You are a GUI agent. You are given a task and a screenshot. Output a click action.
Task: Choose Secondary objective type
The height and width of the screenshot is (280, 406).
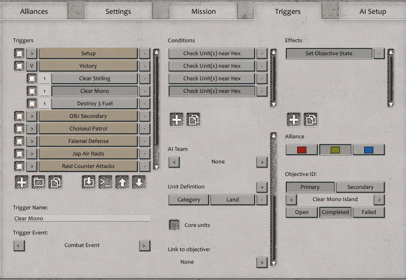pos(360,187)
